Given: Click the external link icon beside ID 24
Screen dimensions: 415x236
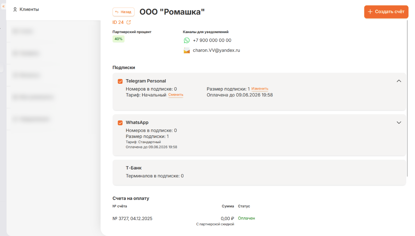Looking at the screenshot, I should tap(129, 22).
